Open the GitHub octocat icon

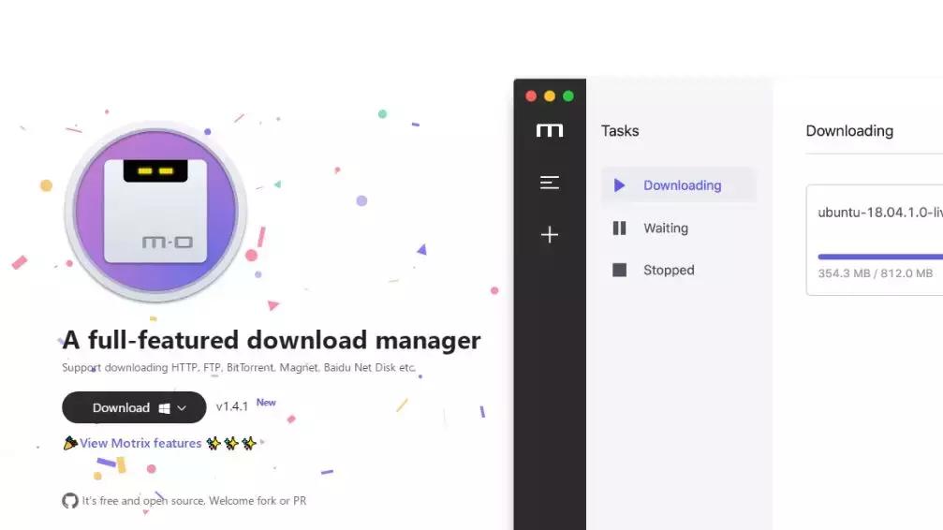pyautogui.click(x=70, y=501)
